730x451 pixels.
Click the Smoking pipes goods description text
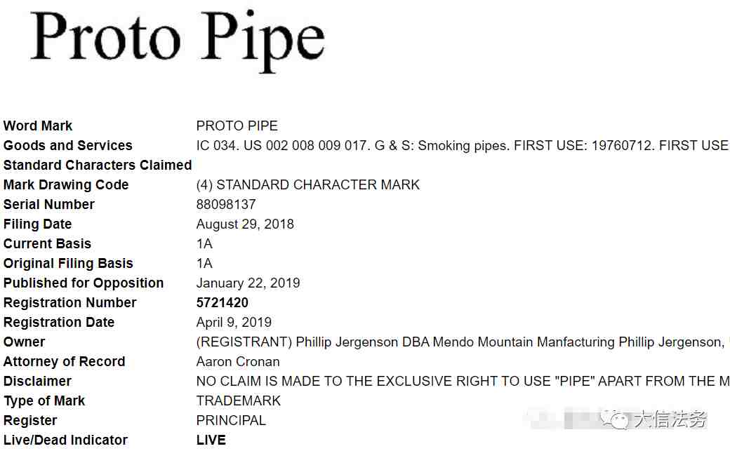pyautogui.click(x=463, y=145)
